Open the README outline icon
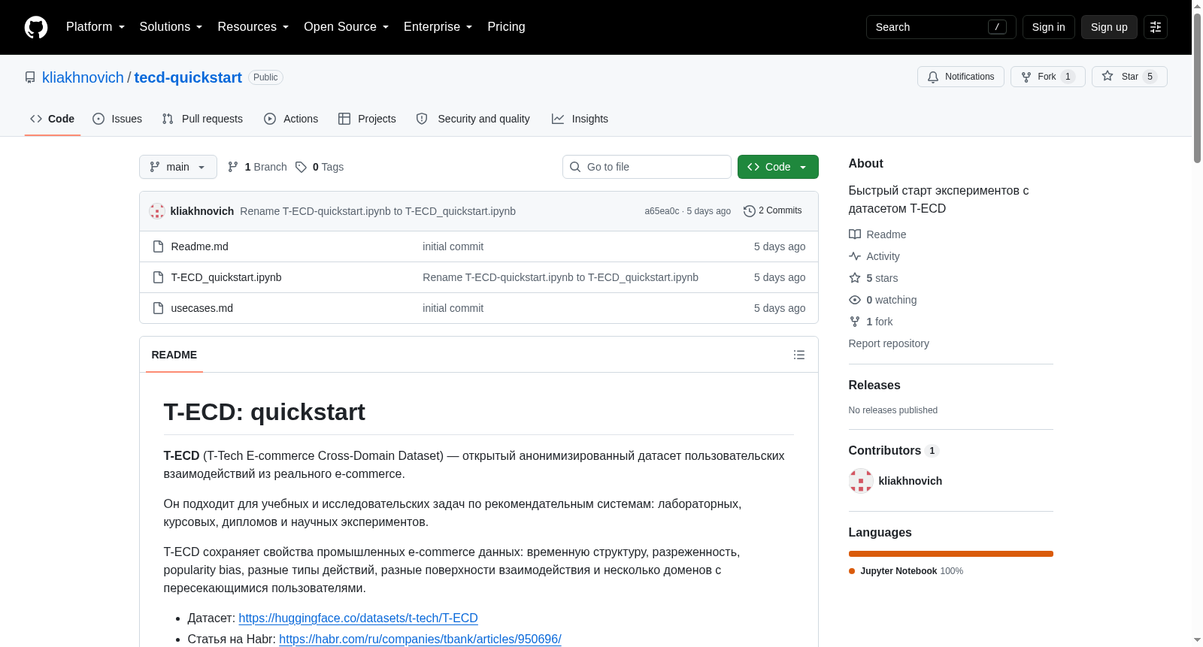Viewport: 1203px width, 647px height. (799, 355)
